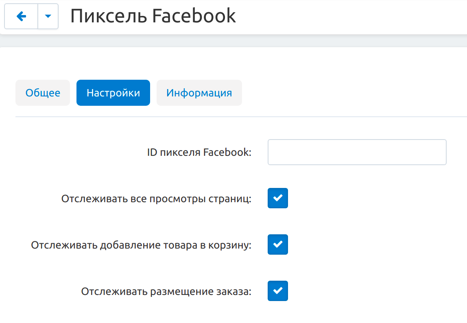Click the 'ID пикселя Facebook:' label
This screenshot has height=323, width=467.
(199, 153)
